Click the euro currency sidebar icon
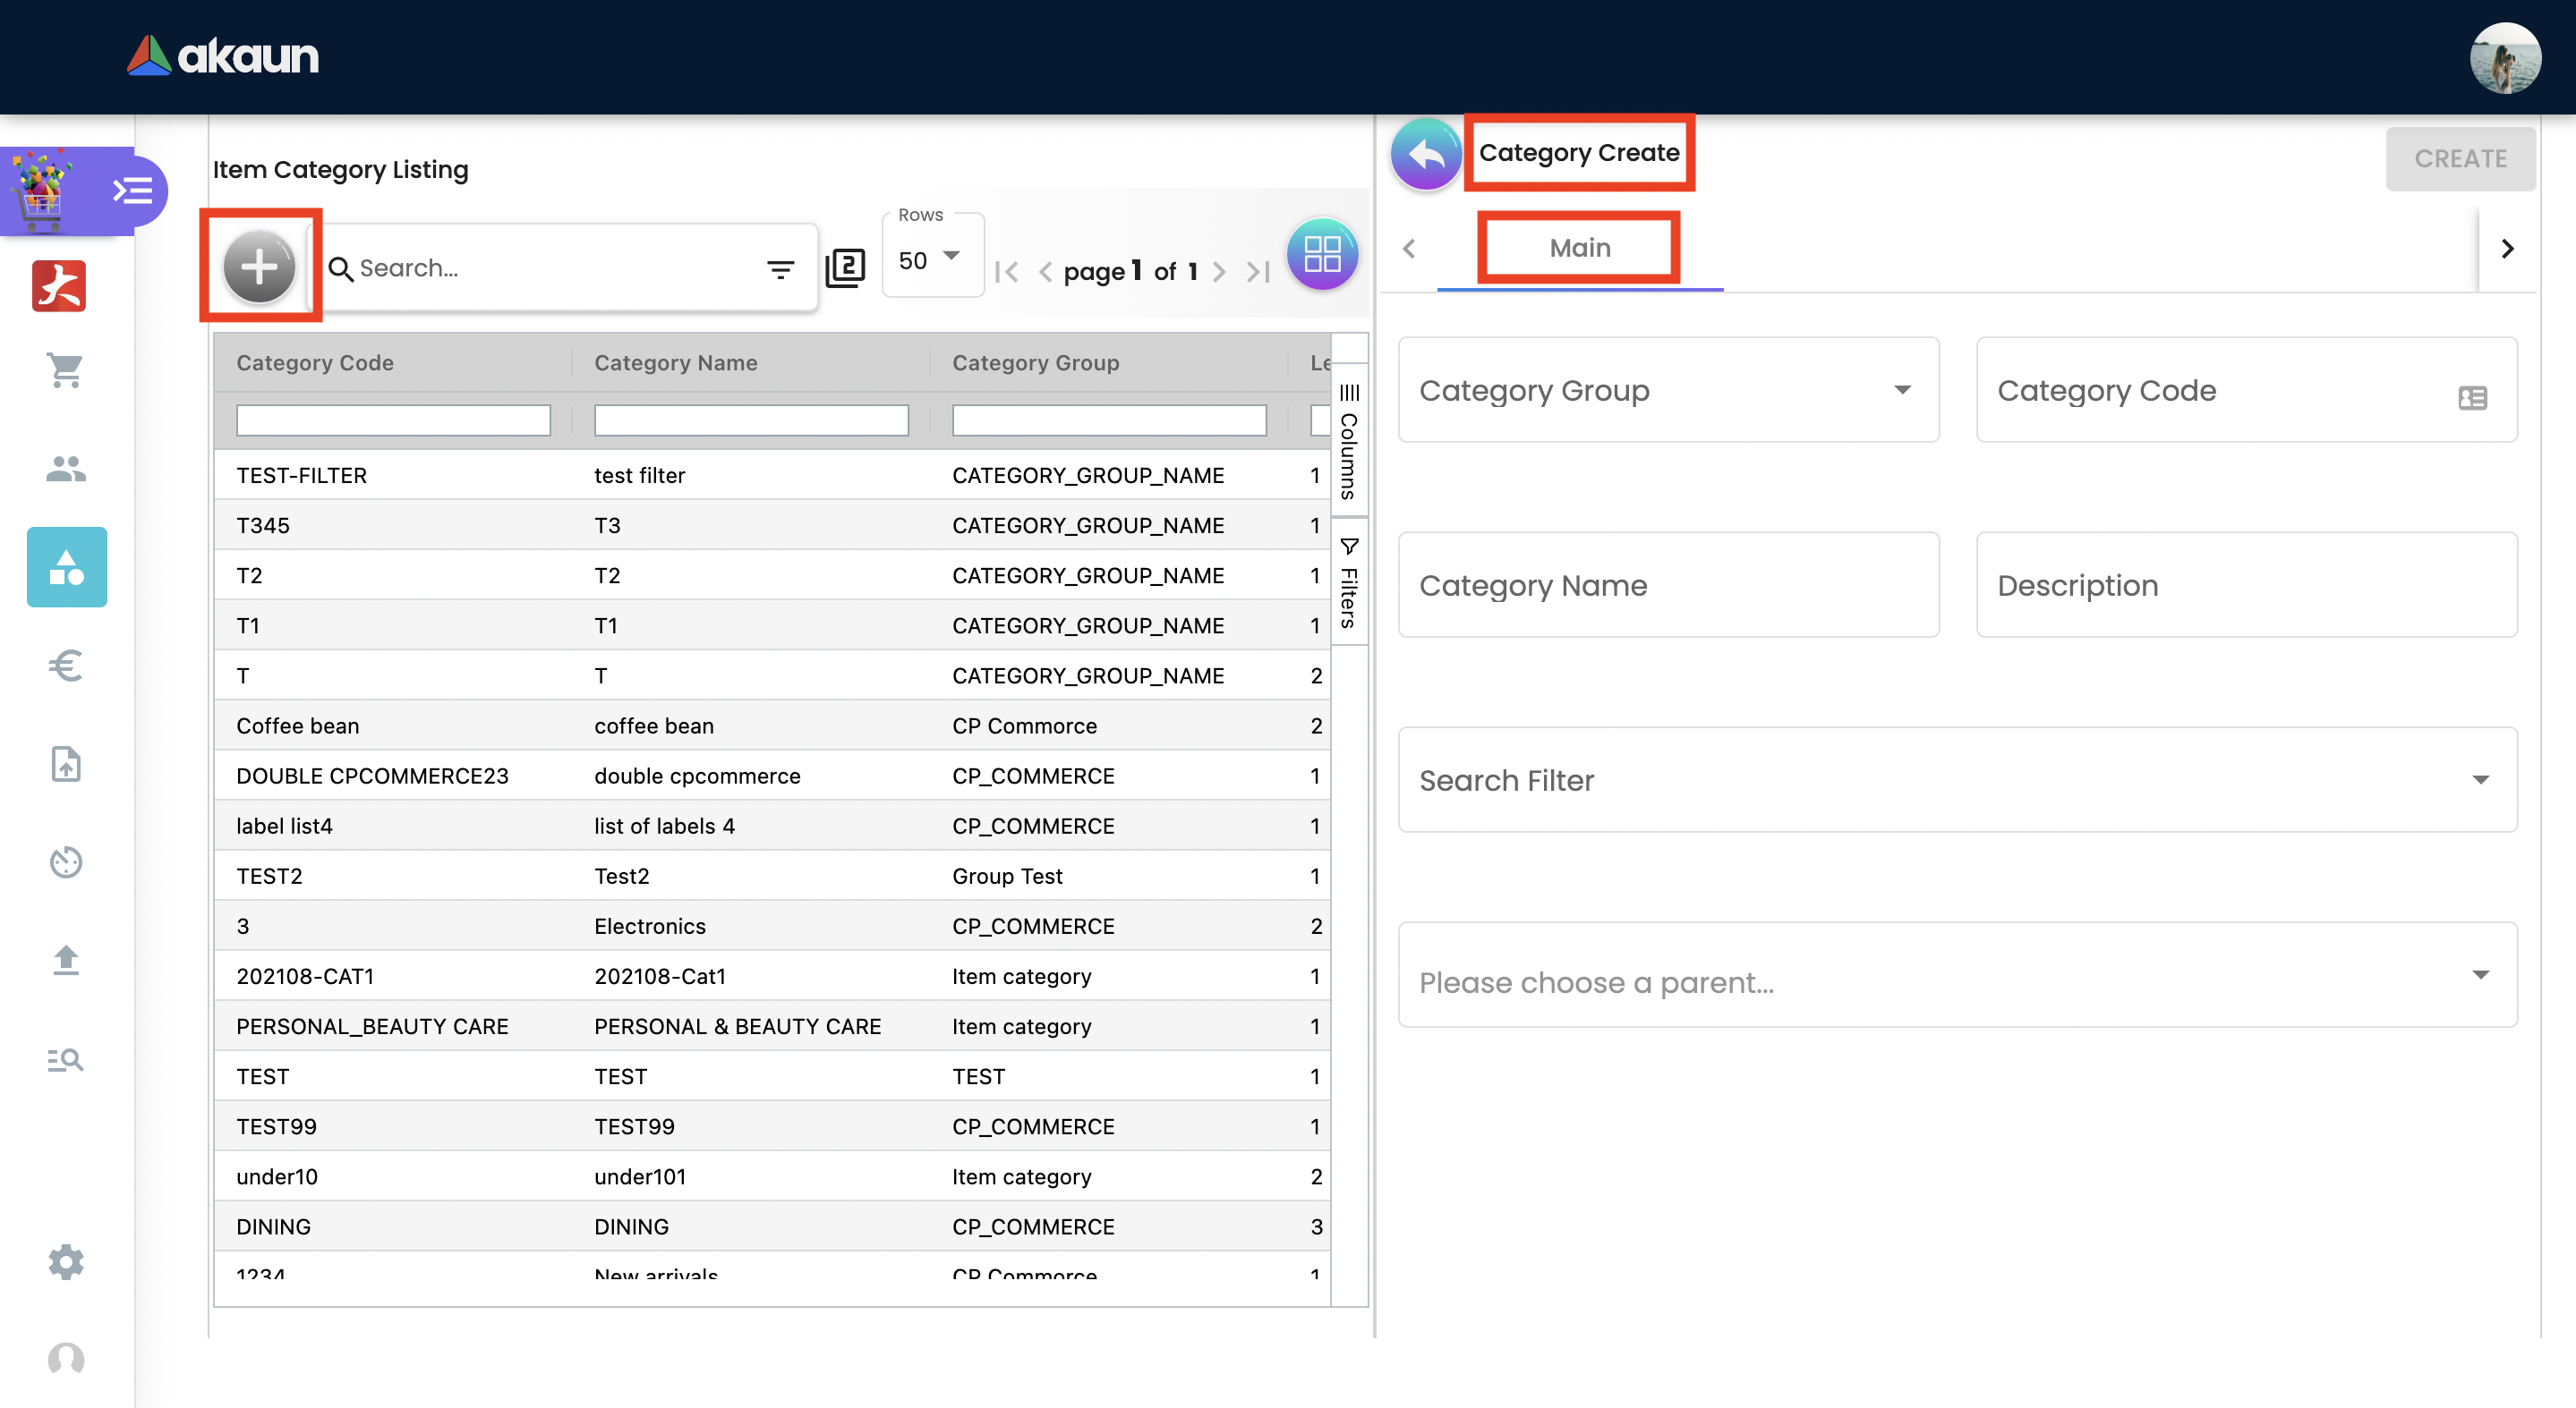 coord(66,666)
